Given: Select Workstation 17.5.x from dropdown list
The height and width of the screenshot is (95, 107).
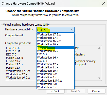Looking at the screenshot, I should (x=56, y=34).
